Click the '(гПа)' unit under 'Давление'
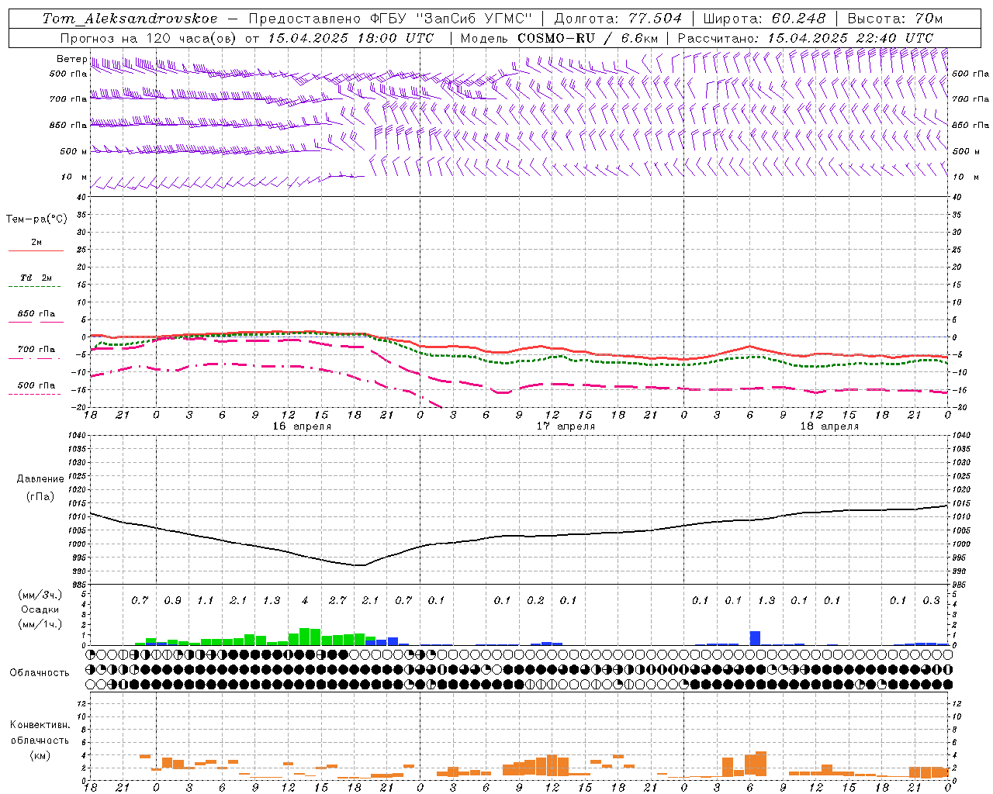 40,497
